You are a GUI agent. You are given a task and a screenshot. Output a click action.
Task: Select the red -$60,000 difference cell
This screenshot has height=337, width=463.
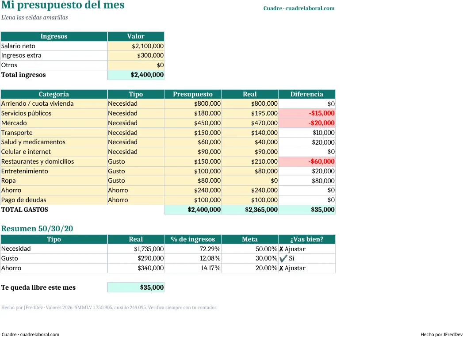click(307, 161)
